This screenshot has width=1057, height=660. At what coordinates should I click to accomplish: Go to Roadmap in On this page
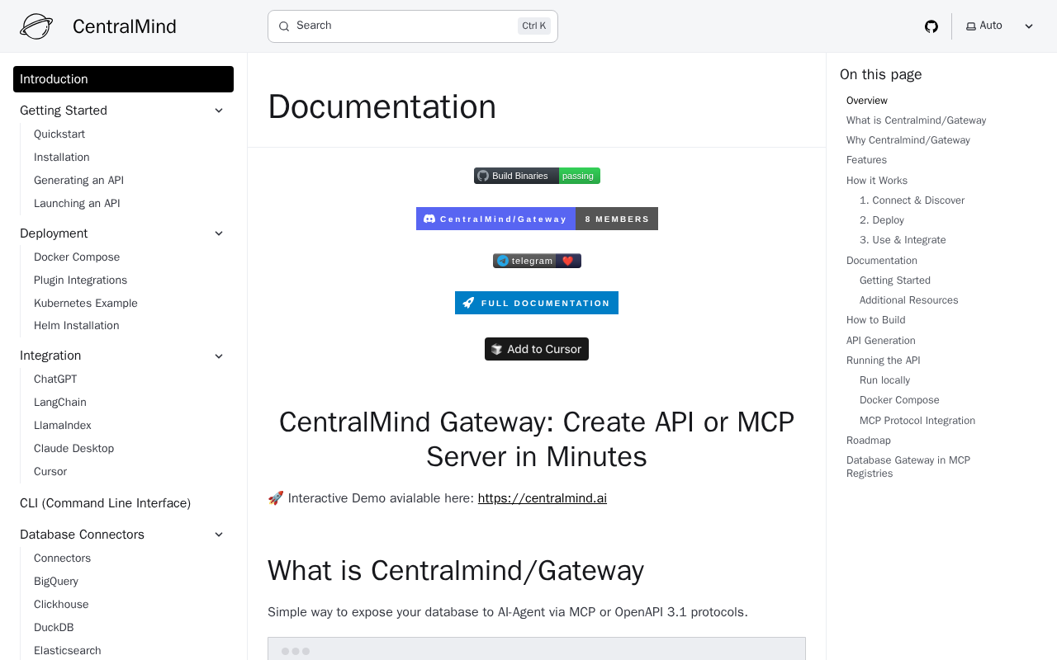point(868,441)
